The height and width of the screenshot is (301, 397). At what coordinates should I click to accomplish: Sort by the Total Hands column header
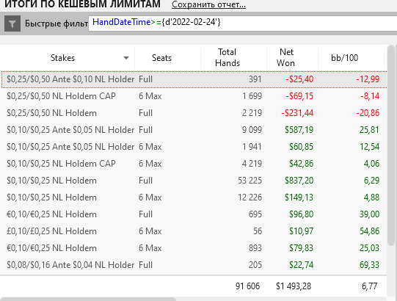[x=227, y=57]
